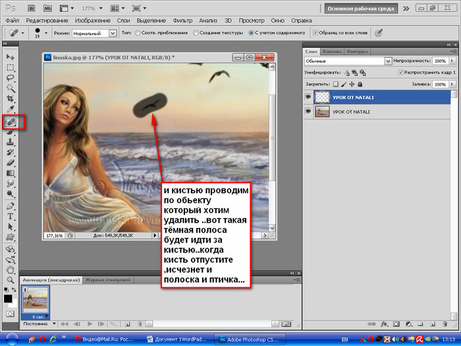The width and height of the screenshot is (461, 346).
Task: Select the Lasso tool
Action: [x=11, y=78]
